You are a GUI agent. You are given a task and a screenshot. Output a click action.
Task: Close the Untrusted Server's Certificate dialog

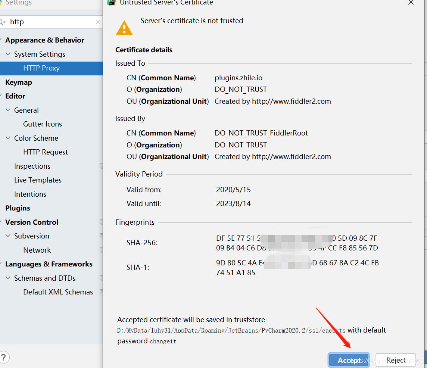tap(411, 3)
